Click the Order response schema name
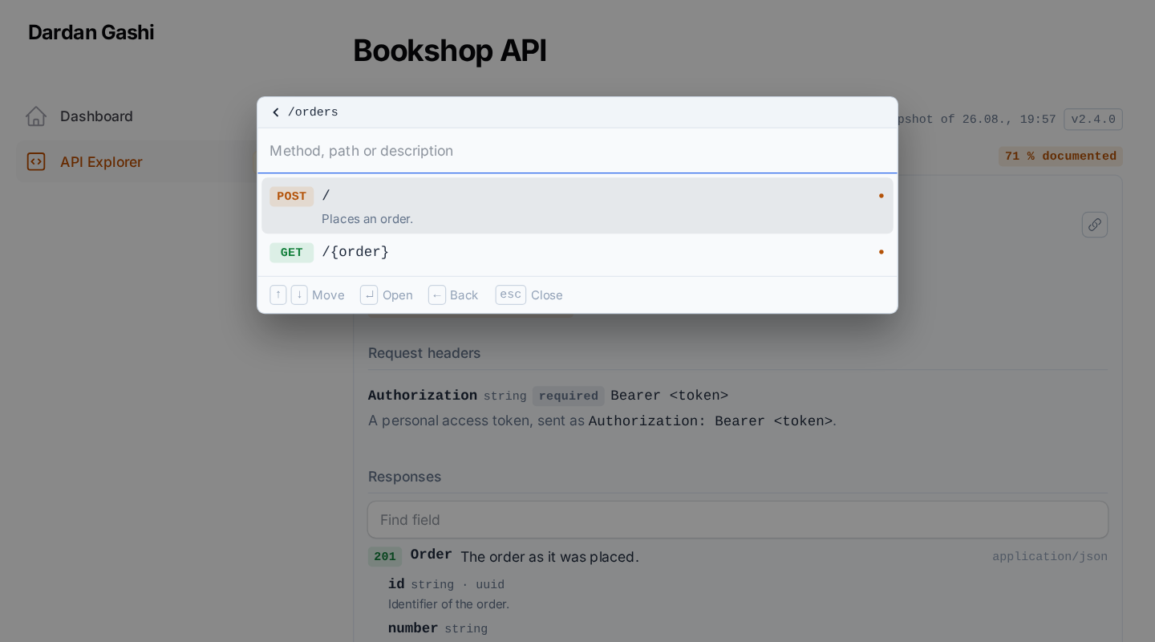Viewport: 1155px width, 642px height. [432, 555]
